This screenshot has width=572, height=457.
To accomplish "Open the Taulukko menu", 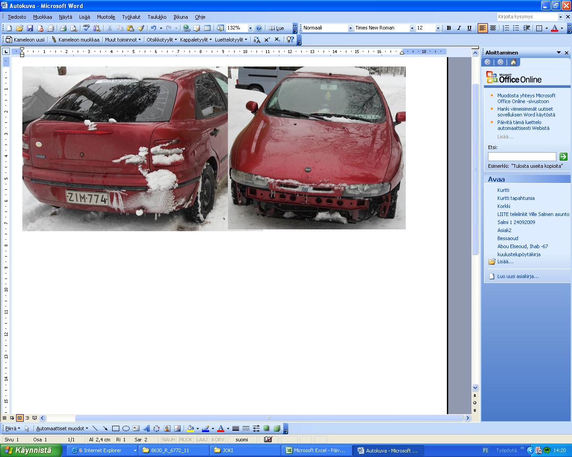I will click(x=157, y=17).
